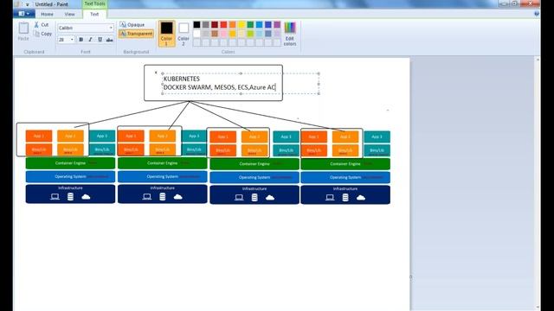Pick the gray color swatch in top row
The height and width of the screenshot is (311, 554).
click(206, 24)
